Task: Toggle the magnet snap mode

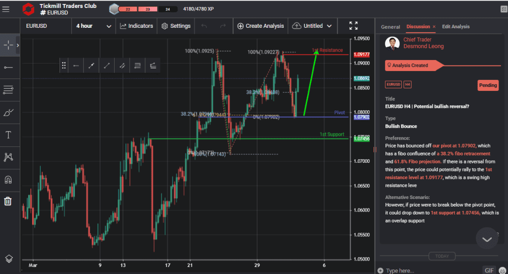Action: pos(8,180)
